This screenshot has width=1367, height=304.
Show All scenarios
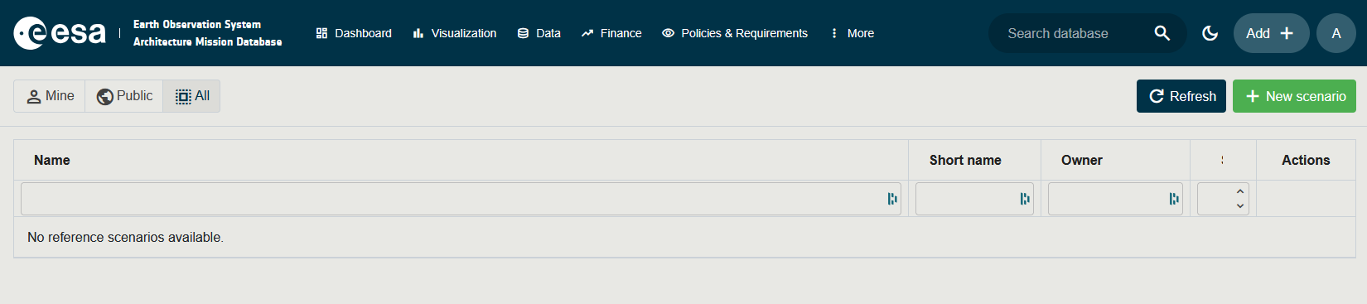coord(191,96)
